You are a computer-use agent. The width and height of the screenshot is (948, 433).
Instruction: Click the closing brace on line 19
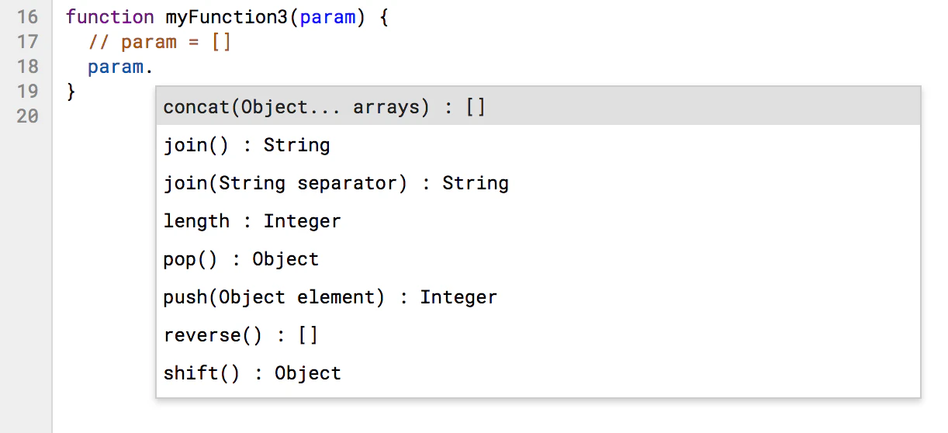click(x=71, y=92)
